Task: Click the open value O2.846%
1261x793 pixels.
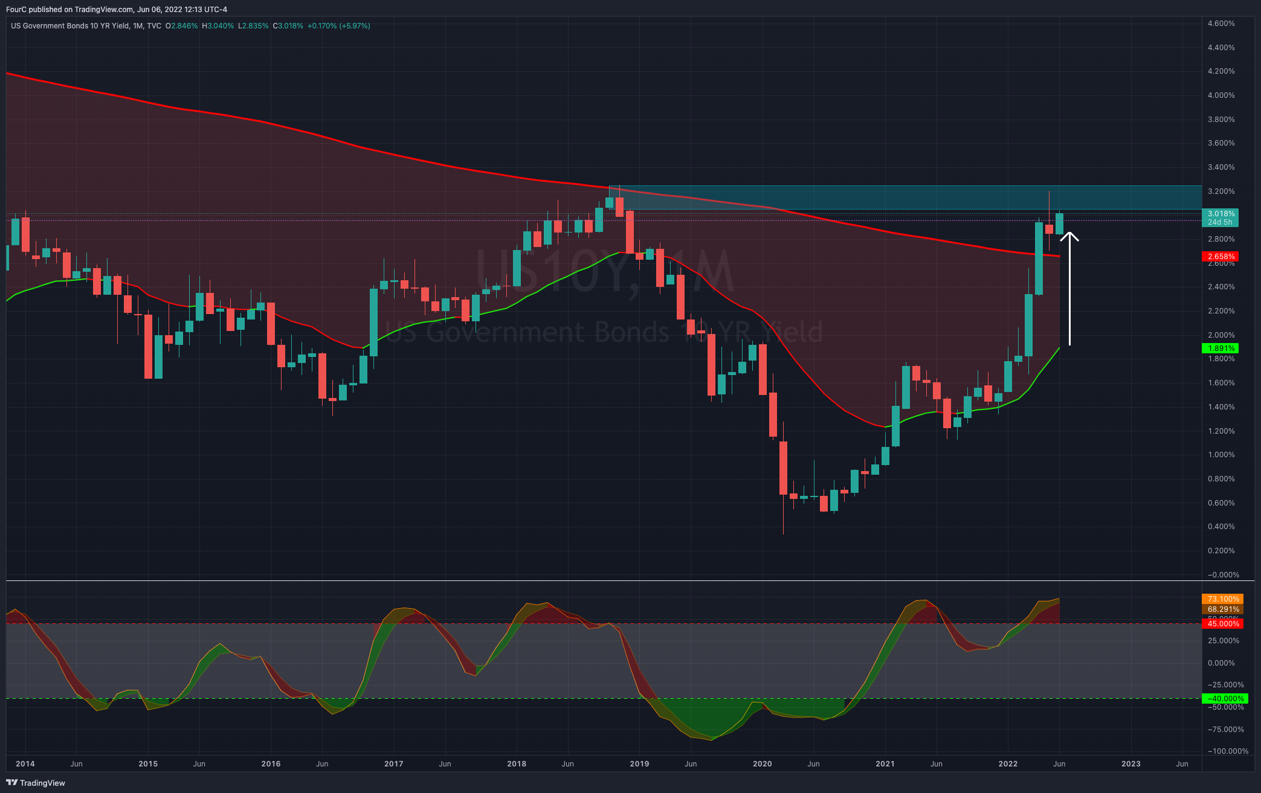Action: (181, 26)
